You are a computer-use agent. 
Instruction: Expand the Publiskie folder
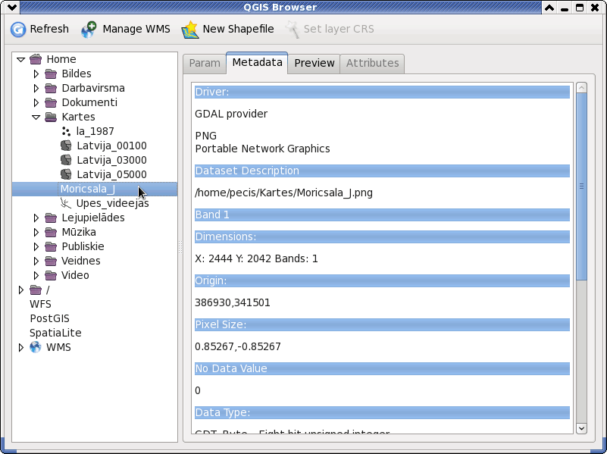click(36, 246)
